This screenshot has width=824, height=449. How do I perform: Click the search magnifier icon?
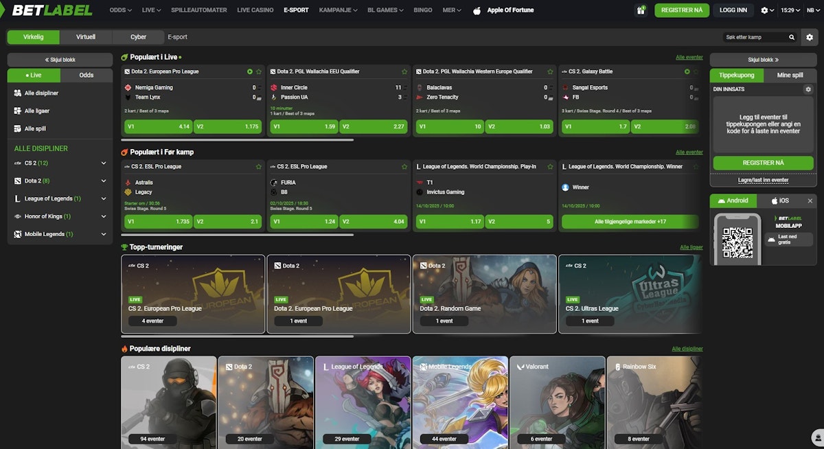[792, 37]
